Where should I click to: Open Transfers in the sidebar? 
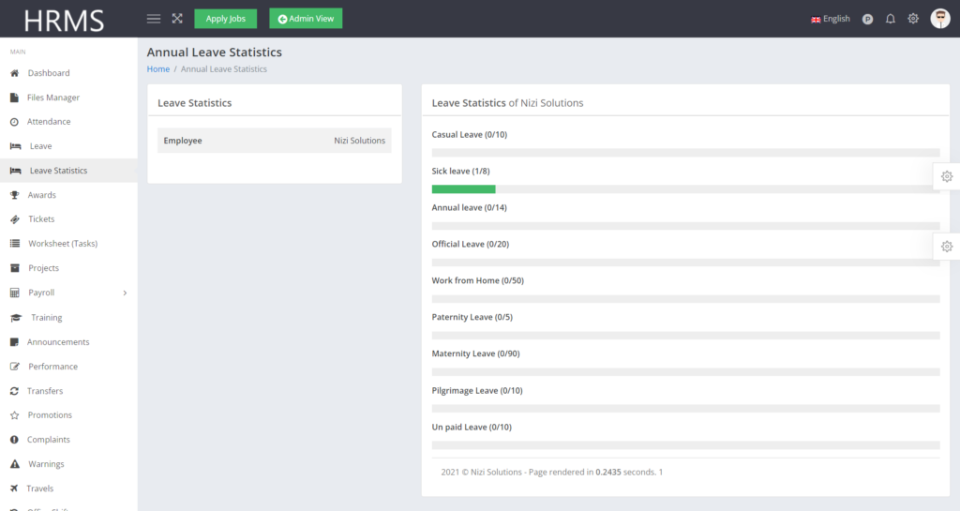[45, 391]
